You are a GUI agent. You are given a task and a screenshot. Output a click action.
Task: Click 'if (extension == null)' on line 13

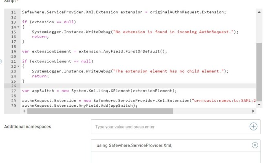click(49, 22)
